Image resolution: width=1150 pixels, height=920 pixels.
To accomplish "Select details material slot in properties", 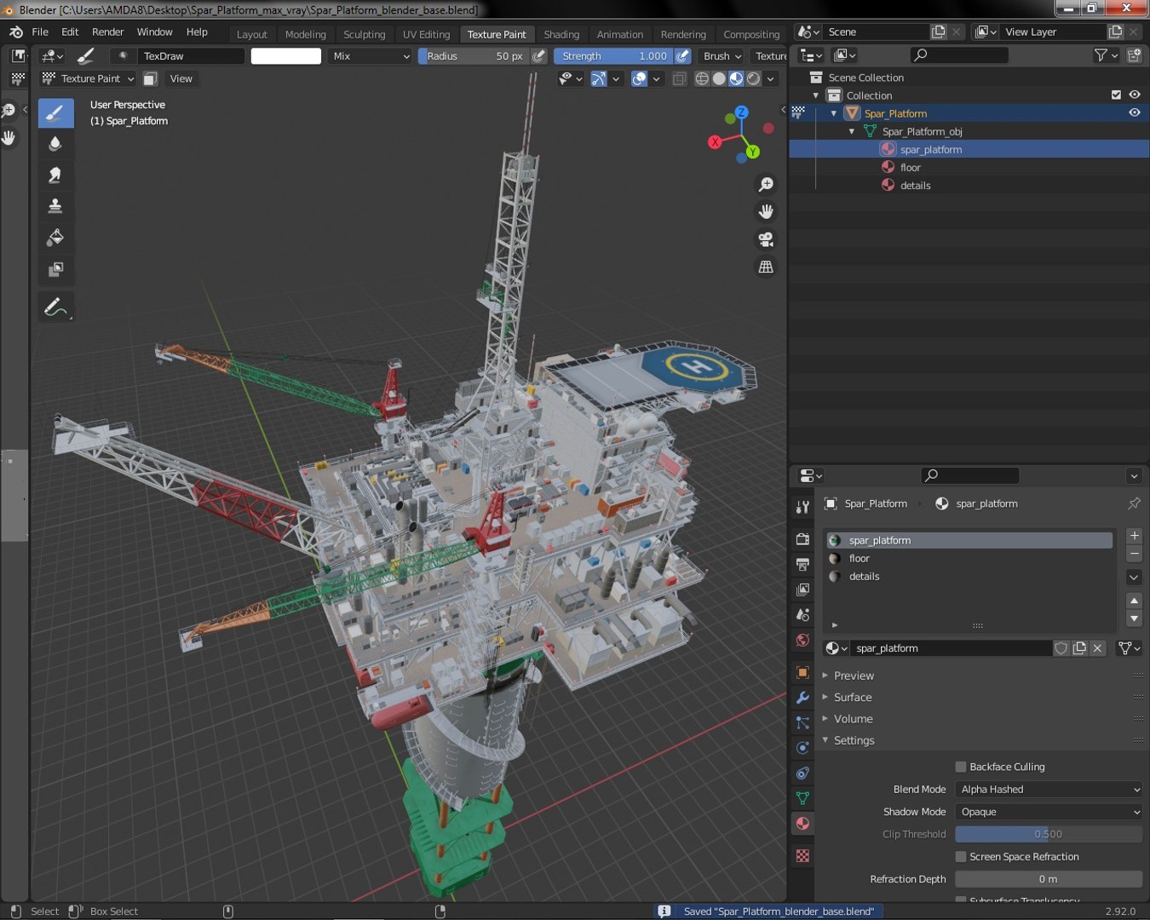I will point(969,577).
